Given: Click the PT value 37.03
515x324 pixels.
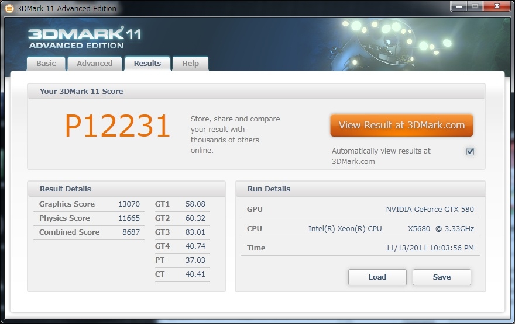Looking at the screenshot, I should tap(195, 260).
